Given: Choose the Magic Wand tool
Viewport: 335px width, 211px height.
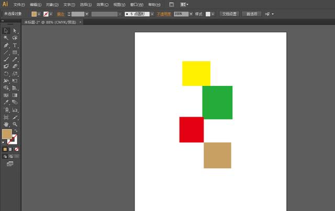Looking at the screenshot, I should pos(6,38).
